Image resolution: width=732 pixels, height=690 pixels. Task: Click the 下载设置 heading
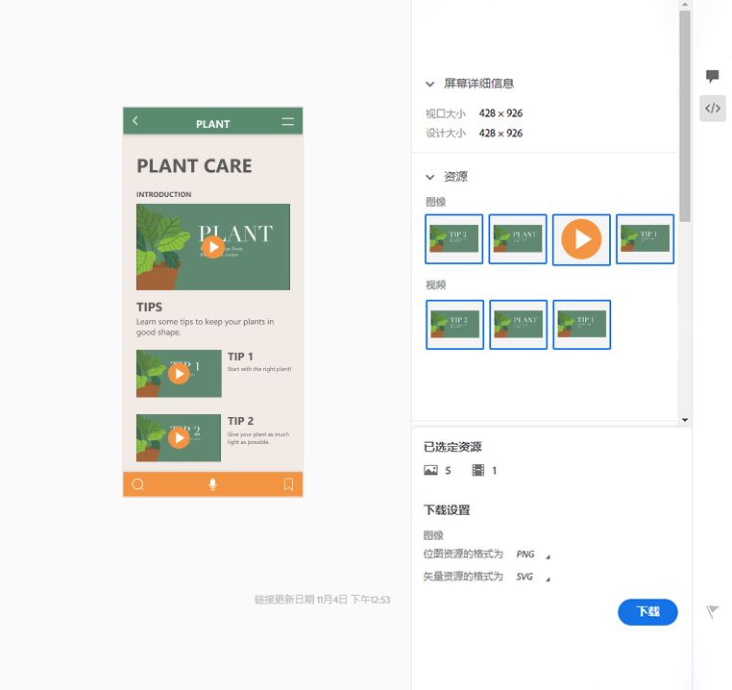[x=447, y=510]
